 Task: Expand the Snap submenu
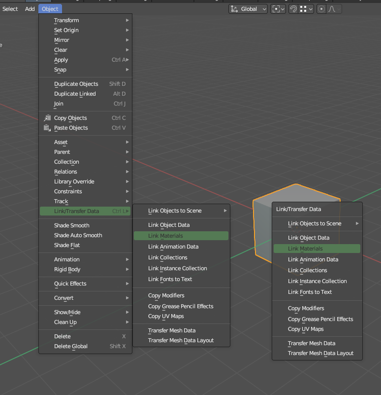(85, 70)
